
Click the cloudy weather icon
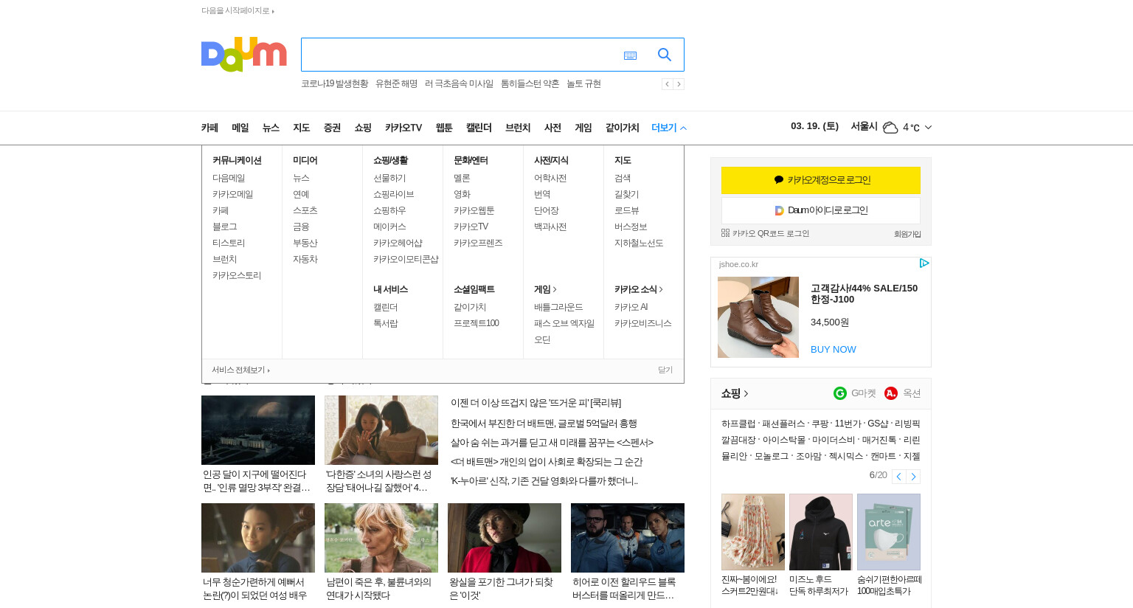pyautogui.click(x=890, y=128)
